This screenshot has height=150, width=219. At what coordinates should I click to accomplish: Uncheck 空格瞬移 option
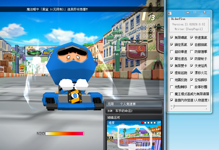[192, 80]
